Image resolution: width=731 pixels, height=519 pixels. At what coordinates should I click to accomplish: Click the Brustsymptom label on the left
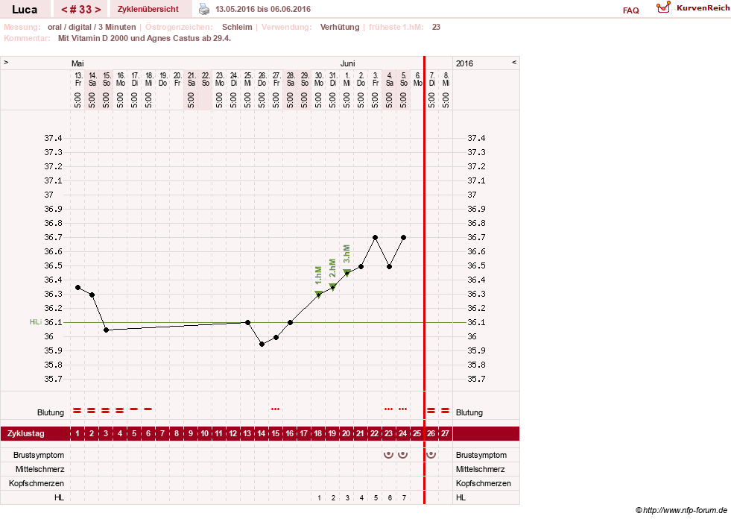coord(39,455)
